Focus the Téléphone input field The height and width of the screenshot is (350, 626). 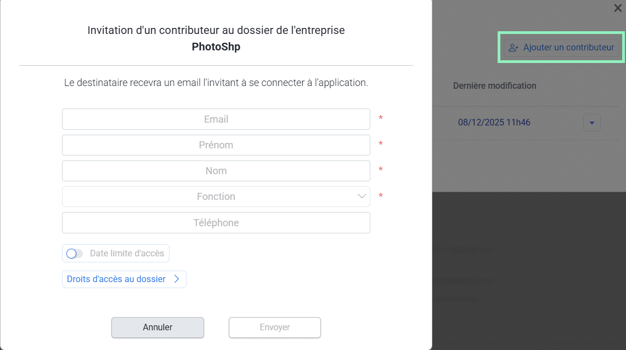(x=216, y=223)
